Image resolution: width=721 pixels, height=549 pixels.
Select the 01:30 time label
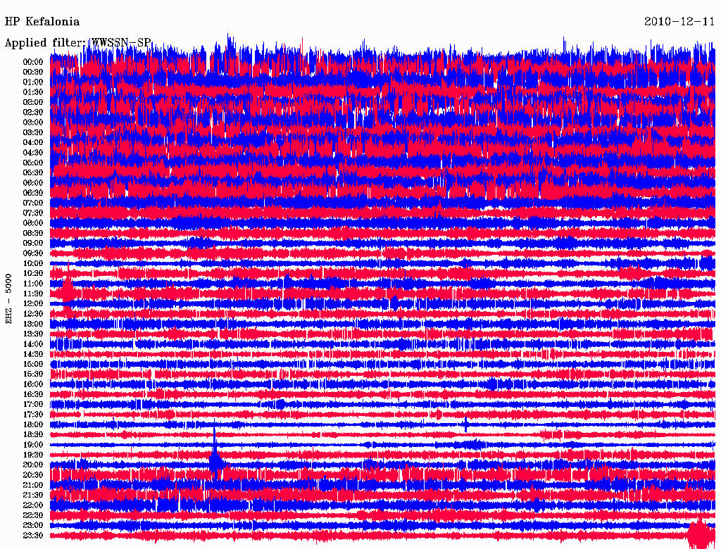[x=33, y=92]
